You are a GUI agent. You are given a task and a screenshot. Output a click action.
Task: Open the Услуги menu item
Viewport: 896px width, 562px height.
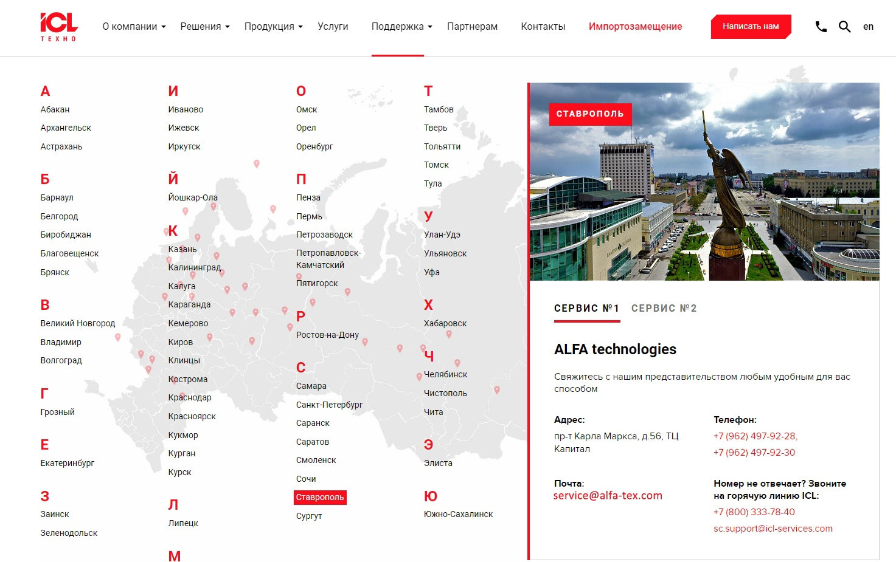point(333,27)
